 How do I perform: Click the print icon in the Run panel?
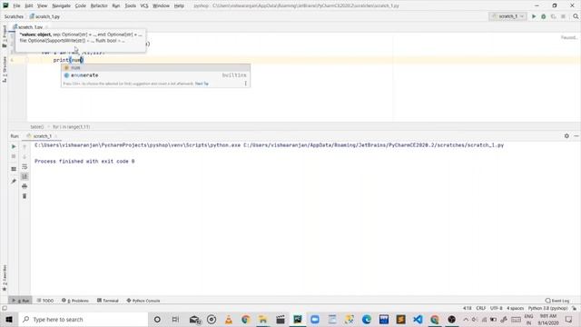click(25, 186)
